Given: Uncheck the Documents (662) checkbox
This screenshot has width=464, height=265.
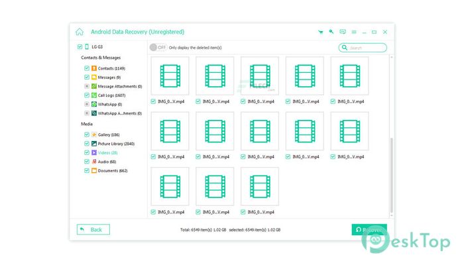Looking at the screenshot, I should click(87, 171).
